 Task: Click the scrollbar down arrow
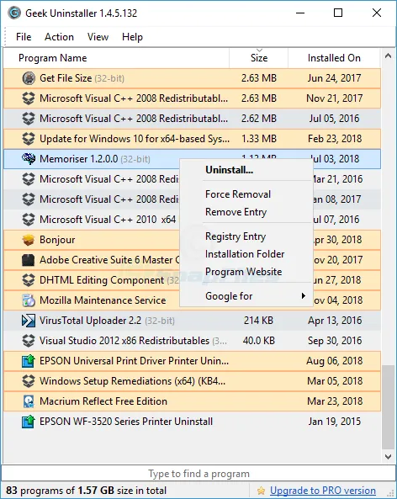(388, 457)
